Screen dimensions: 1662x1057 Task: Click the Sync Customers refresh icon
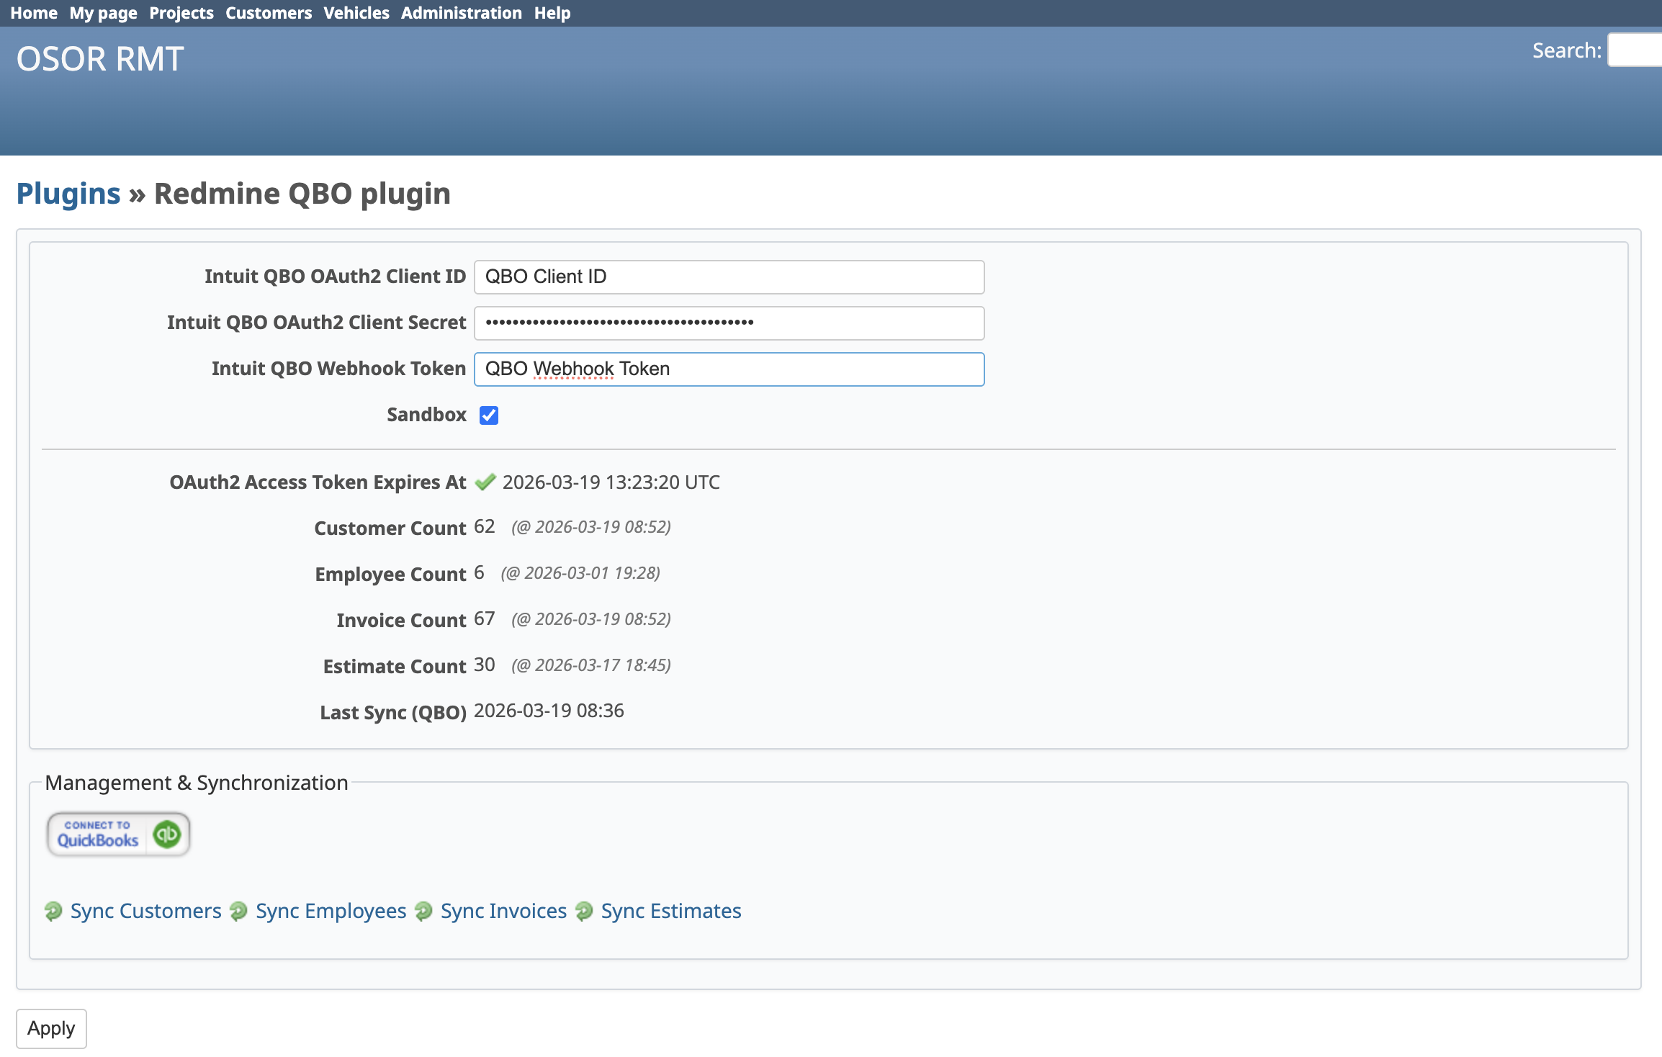point(53,911)
